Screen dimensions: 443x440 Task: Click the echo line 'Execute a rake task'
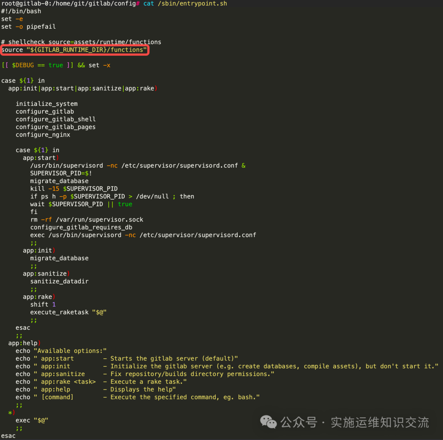click(101, 382)
